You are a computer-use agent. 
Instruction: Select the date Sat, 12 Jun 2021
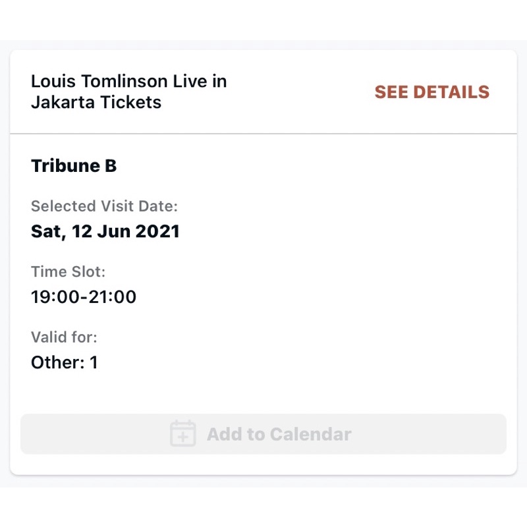pyautogui.click(x=105, y=231)
